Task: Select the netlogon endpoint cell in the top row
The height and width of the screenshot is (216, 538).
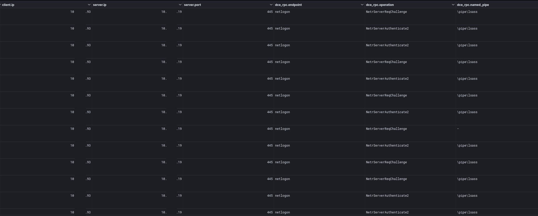Action: click(x=282, y=12)
